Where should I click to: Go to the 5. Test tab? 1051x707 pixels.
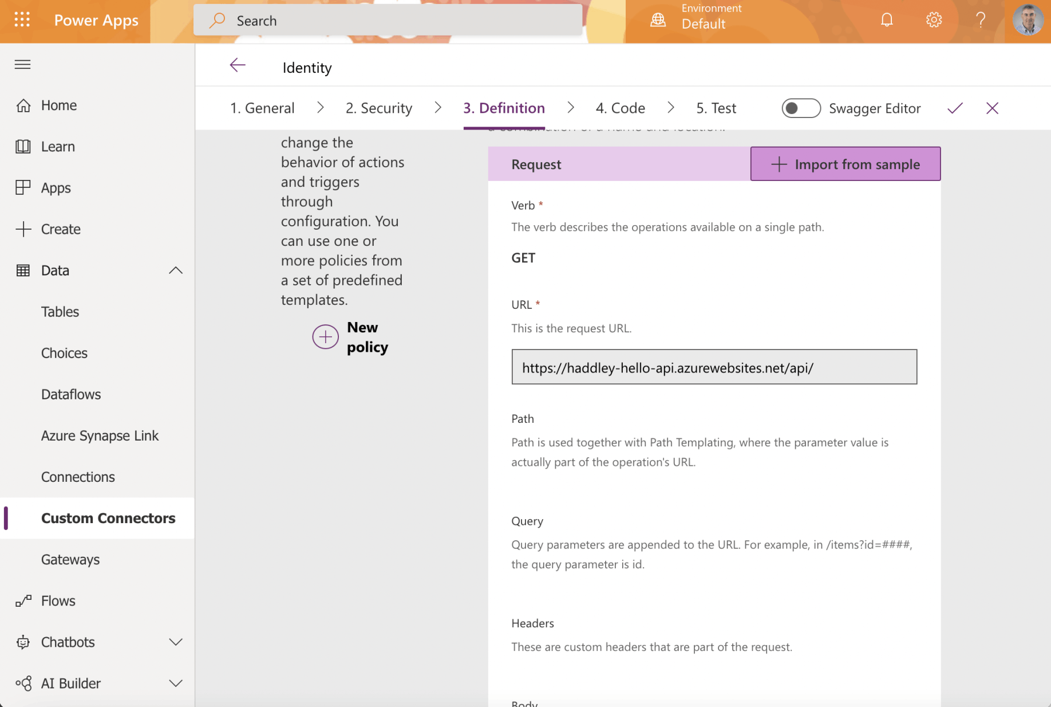point(716,108)
